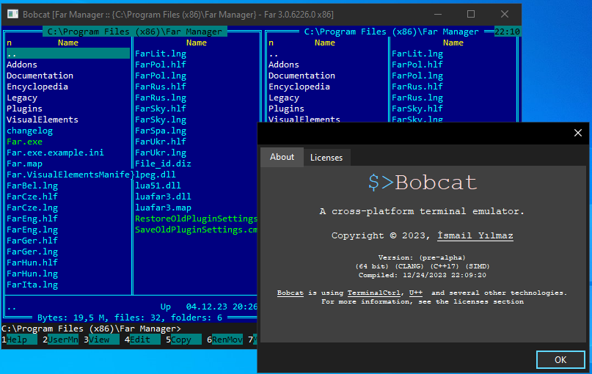Click the Bobcat window title bar icon
Screen dimensions: 592x374
point(12,15)
